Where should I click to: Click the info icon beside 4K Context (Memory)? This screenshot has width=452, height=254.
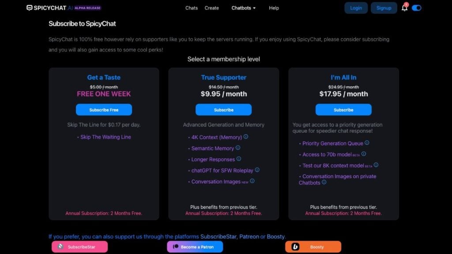click(246, 137)
